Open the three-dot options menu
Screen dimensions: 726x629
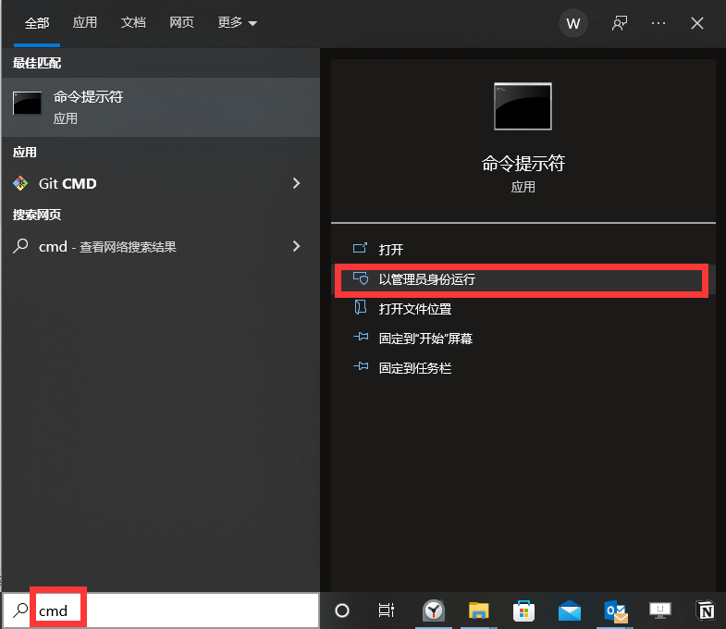(x=658, y=23)
